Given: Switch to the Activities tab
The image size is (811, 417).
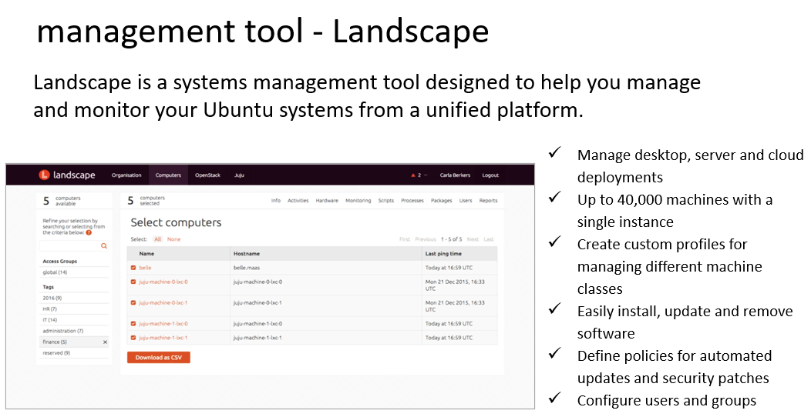Looking at the screenshot, I should tap(298, 201).
